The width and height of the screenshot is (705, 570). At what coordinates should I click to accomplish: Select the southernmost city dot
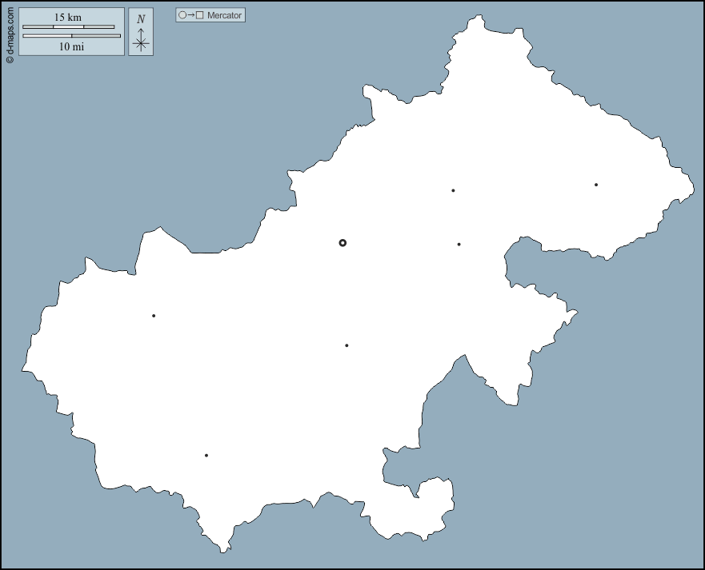pyautogui.click(x=206, y=456)
